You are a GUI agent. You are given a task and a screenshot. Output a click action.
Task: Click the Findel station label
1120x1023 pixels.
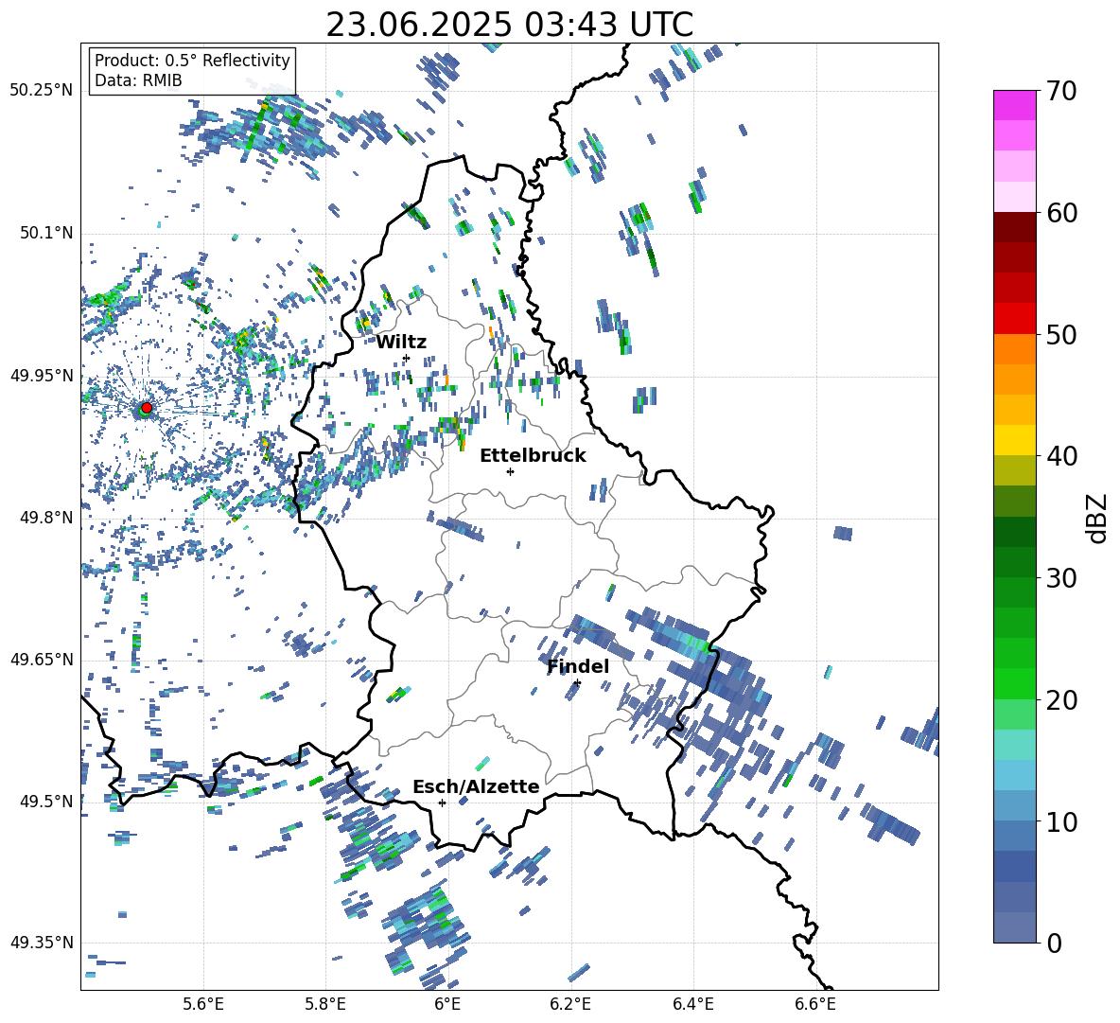pos(578,666)
